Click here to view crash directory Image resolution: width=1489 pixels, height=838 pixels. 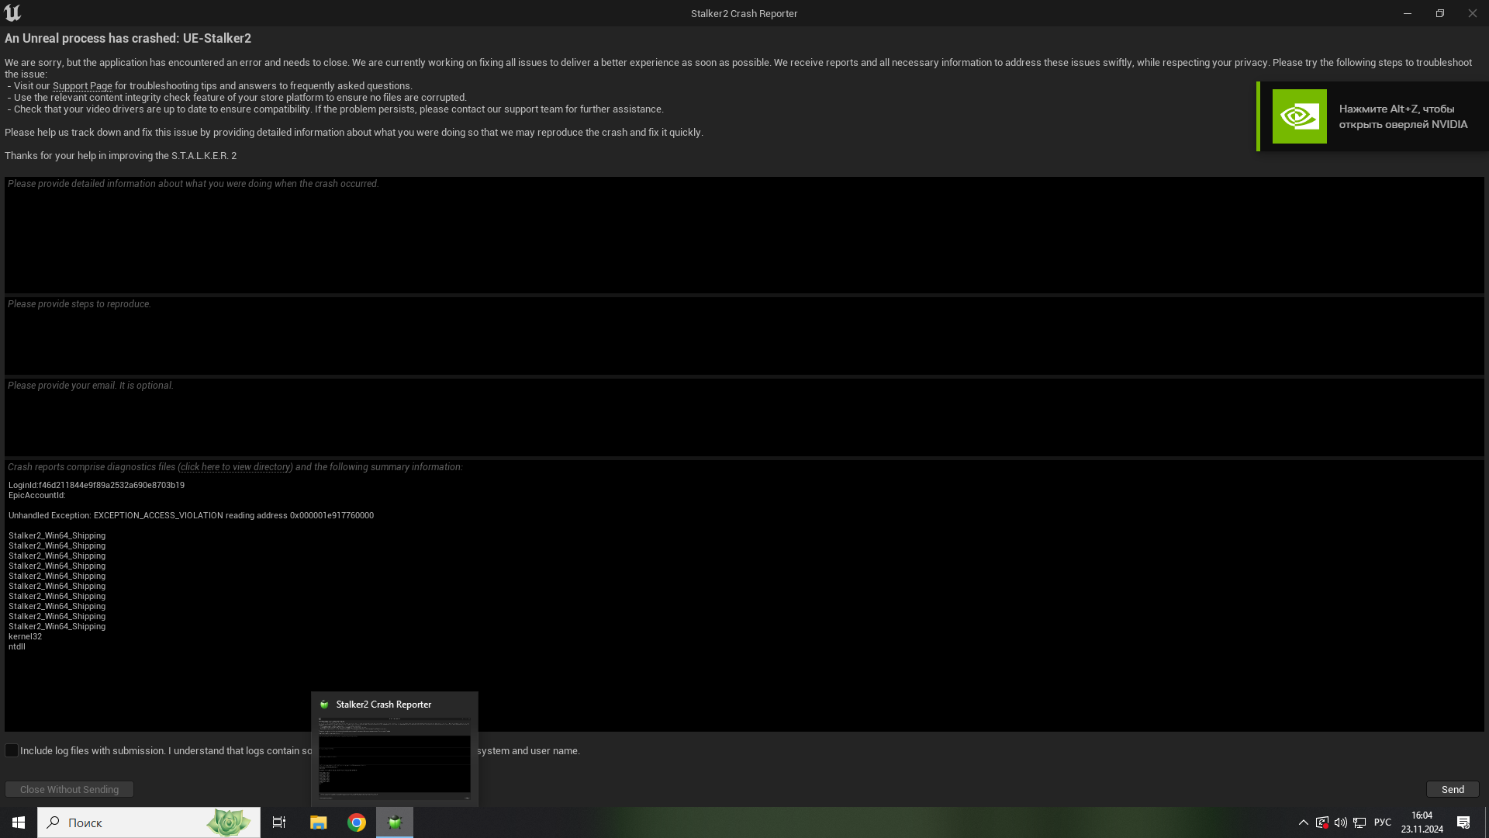tap(237, 466)
